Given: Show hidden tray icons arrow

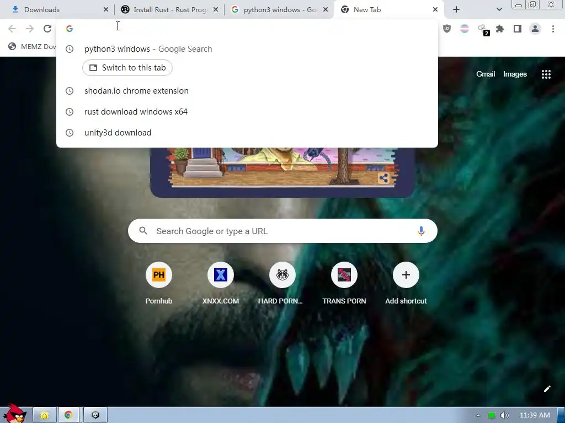Looking at the screenshot, I should pos(478,415).
